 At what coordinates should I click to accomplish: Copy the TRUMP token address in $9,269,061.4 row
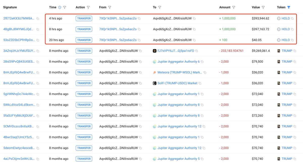pyautogui.click(x=295, y=51)
